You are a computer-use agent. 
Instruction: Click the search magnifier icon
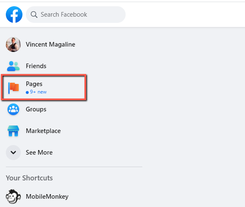34,15
